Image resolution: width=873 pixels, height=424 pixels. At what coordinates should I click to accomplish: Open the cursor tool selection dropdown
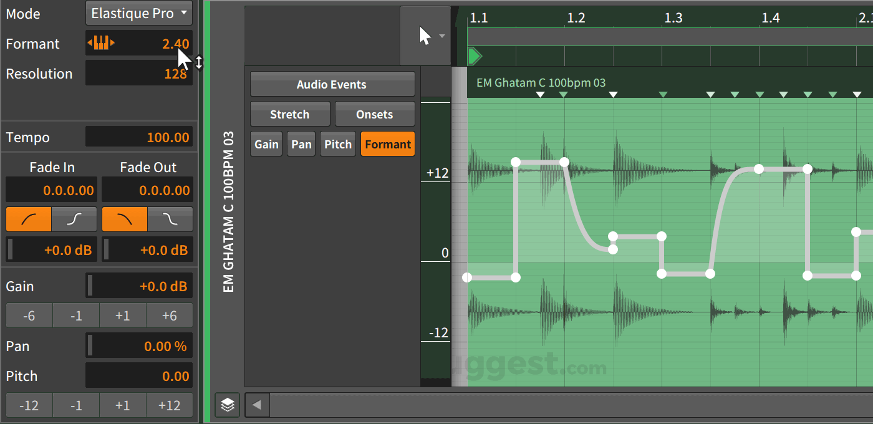coord(441,35)
